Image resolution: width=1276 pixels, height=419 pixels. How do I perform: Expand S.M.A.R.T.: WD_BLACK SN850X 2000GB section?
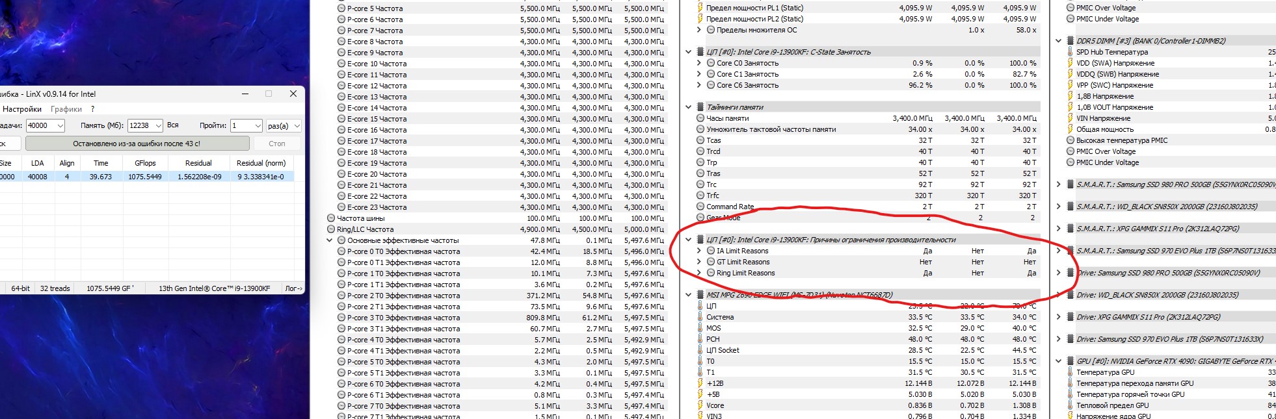pos(1058,207)
